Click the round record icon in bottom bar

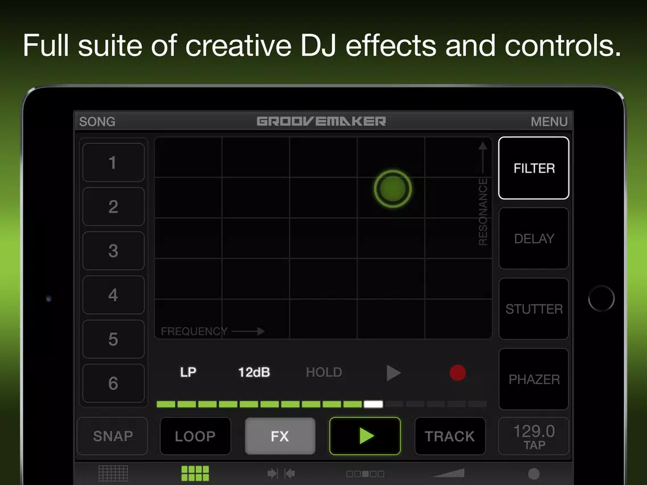tap(534, 474)
